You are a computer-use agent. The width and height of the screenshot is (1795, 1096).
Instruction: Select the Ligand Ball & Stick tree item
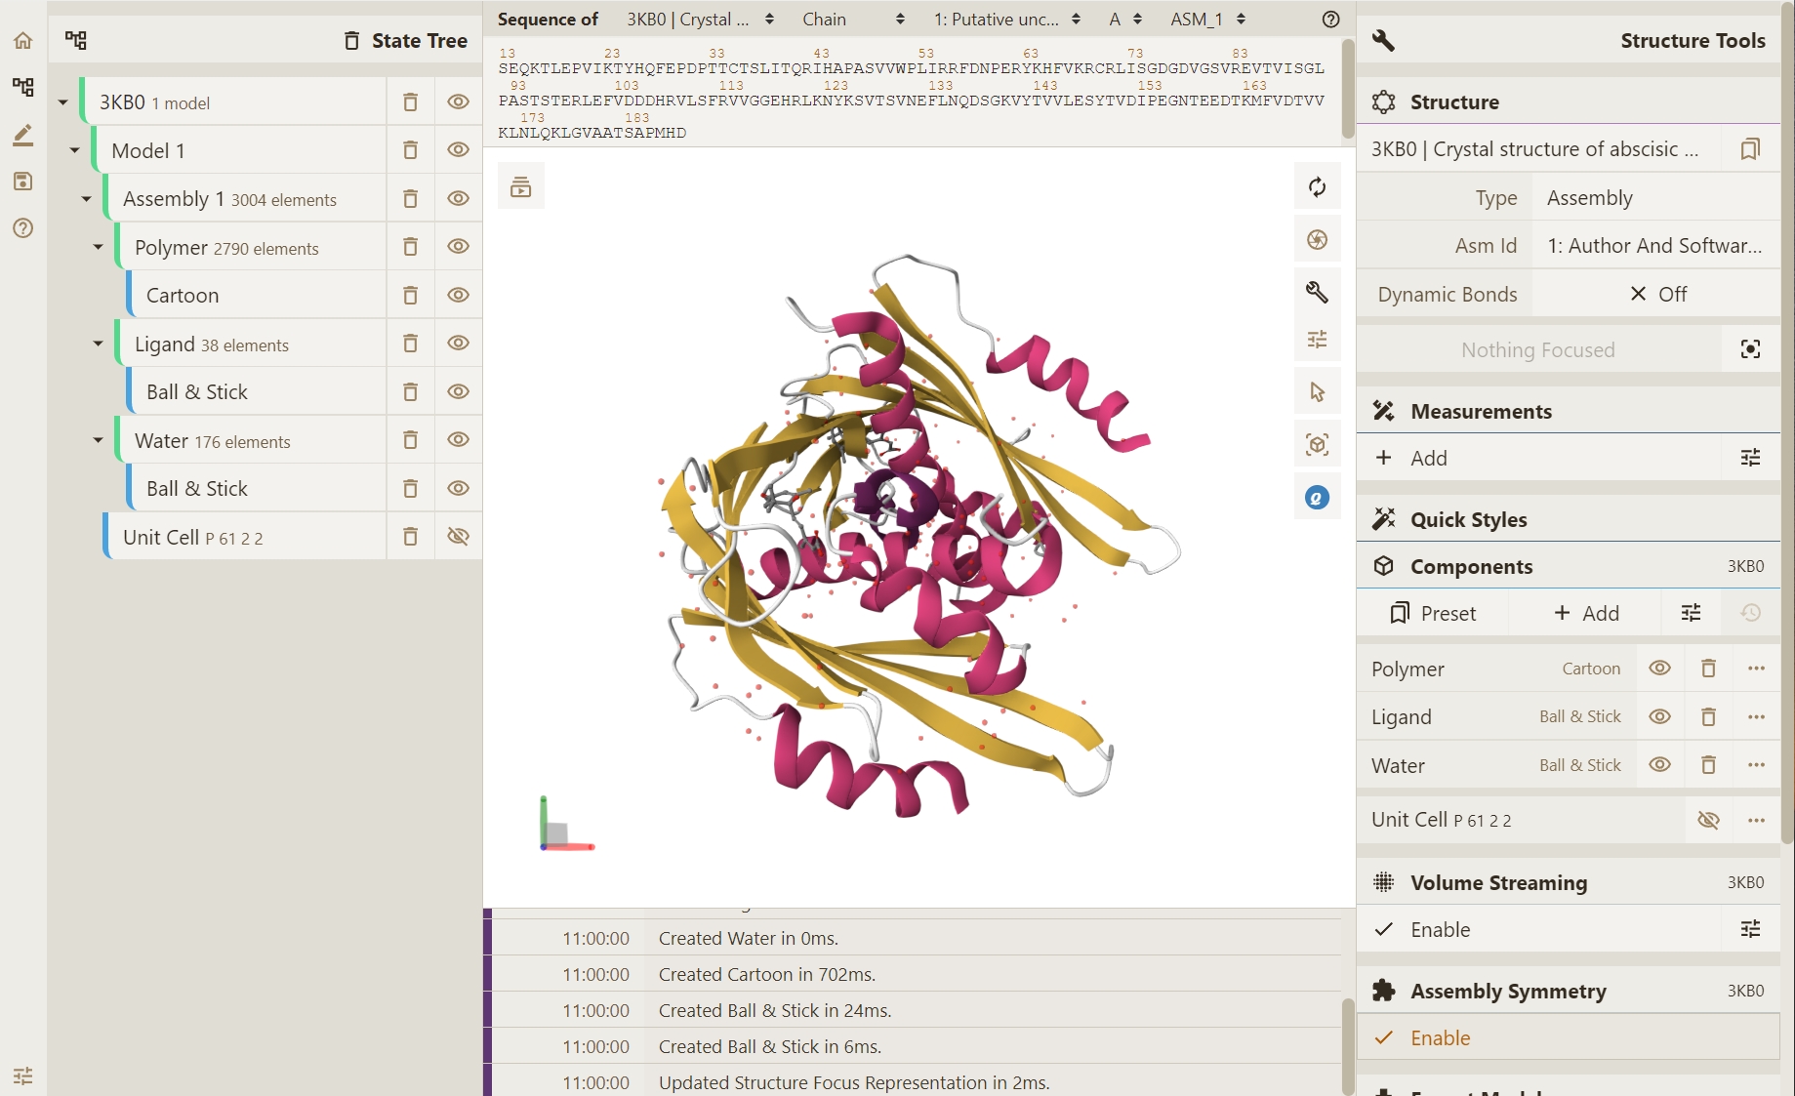point(197,392)
